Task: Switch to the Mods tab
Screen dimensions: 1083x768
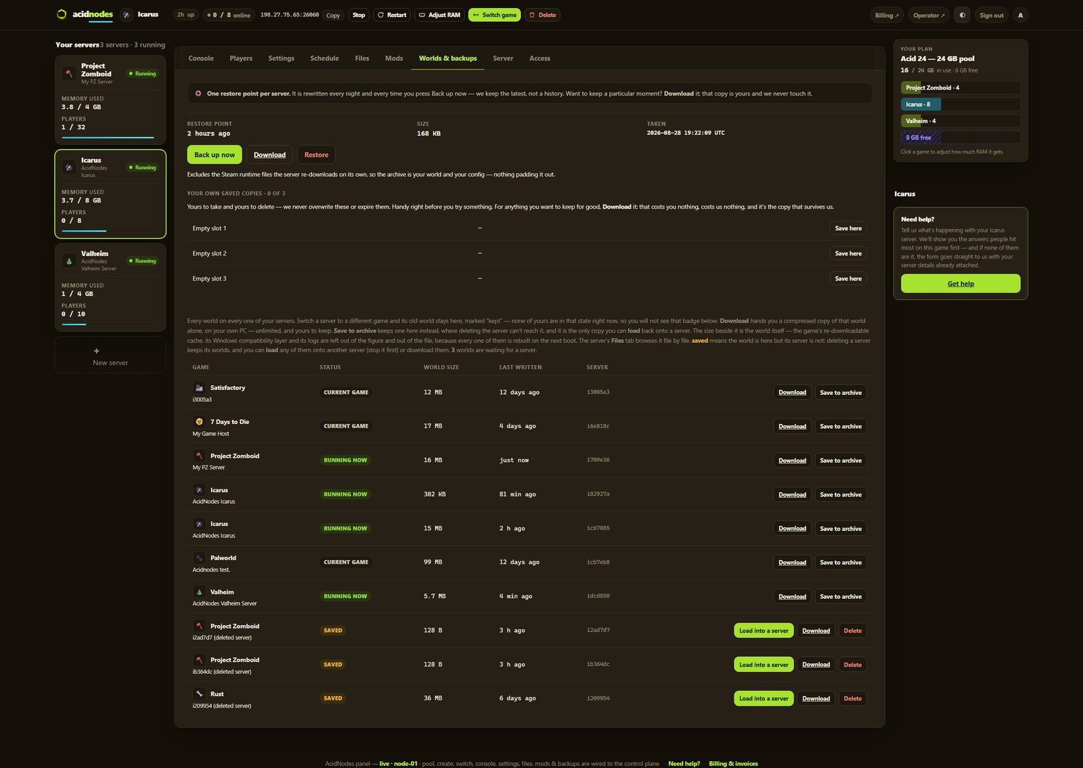Action: 394,58
